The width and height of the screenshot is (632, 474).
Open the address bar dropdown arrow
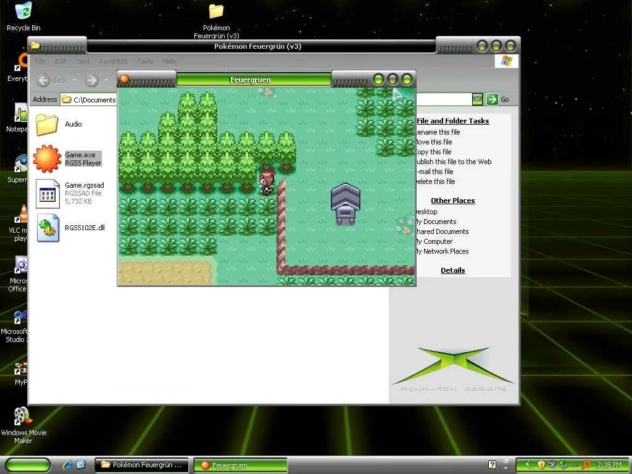[477, 99]
